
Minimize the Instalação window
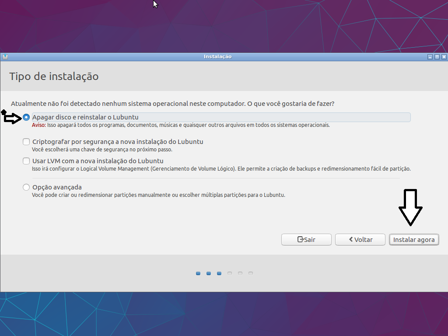(x=430, y=57)
